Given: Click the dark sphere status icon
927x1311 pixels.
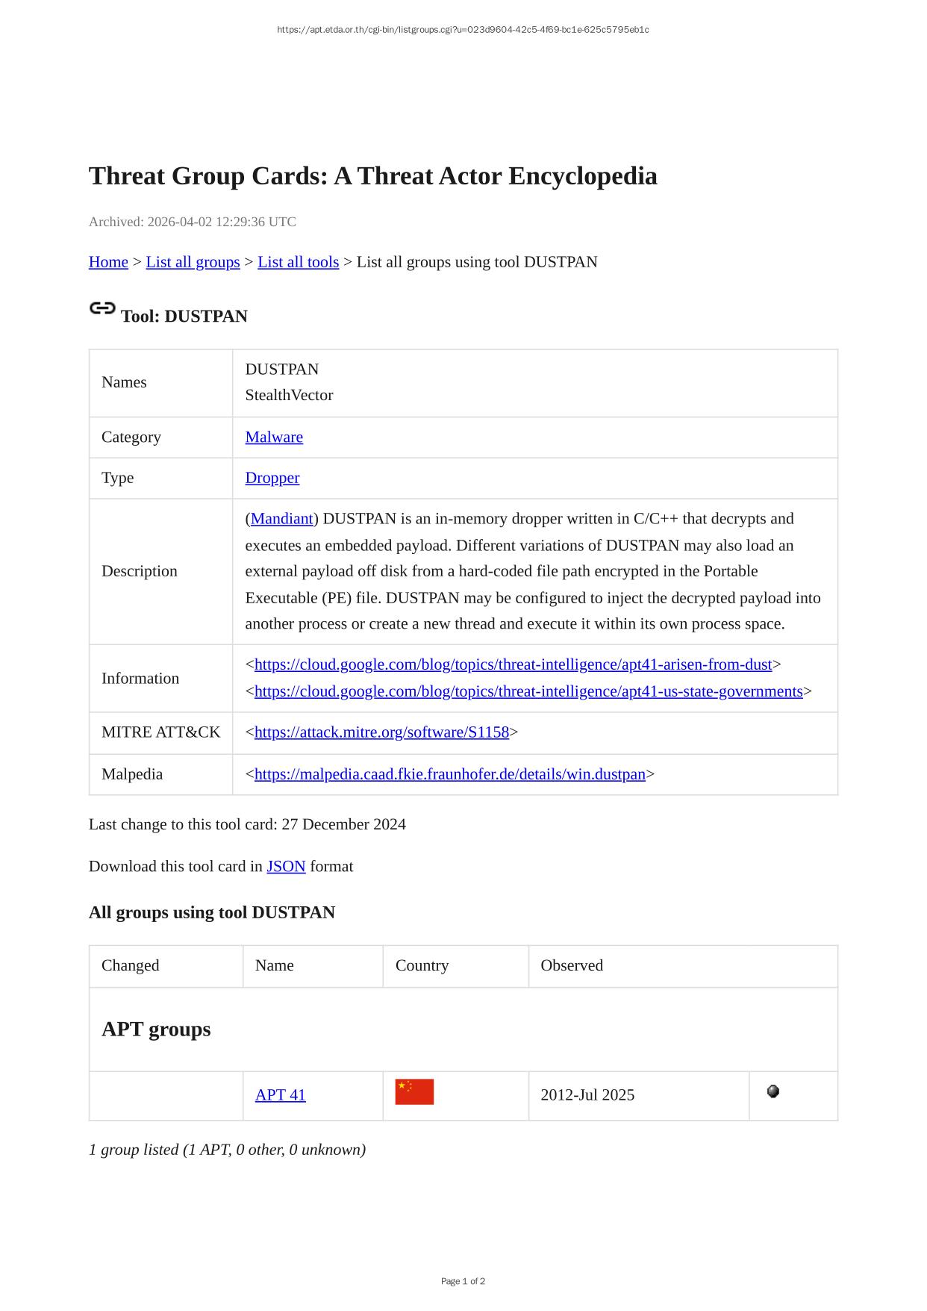Looking at the screenshot, I should (773, 1092).
